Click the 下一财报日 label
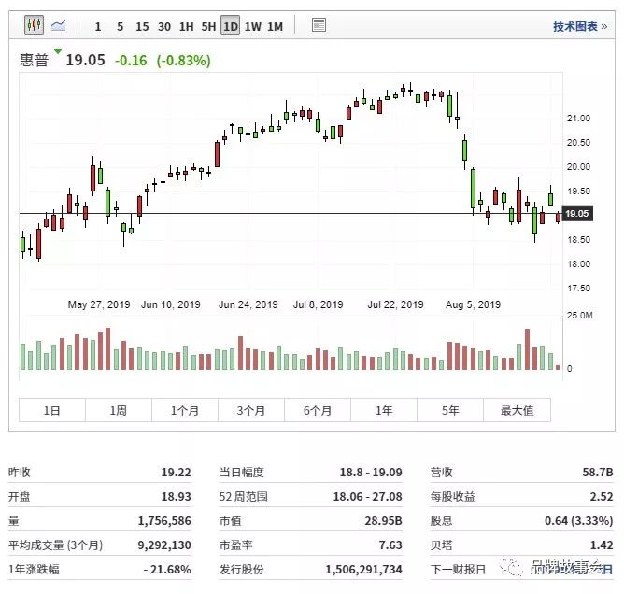624x594 pixels. pos(458,570)
